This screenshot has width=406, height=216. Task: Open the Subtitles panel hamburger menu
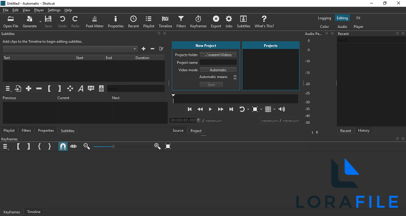pos(8,89)
